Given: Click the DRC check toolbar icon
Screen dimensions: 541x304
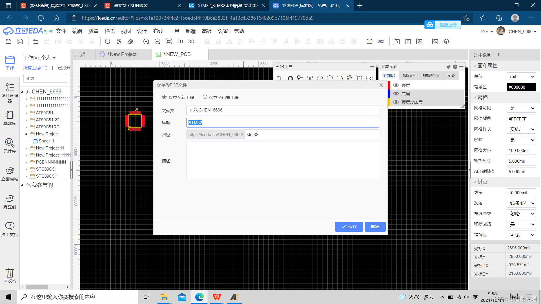Looking at the screenshot, I should pyautogui.click(x=381, y=42).
